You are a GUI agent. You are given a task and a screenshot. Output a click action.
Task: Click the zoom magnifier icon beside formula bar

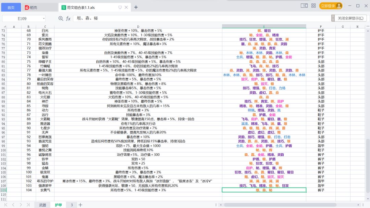coord(61,18)
